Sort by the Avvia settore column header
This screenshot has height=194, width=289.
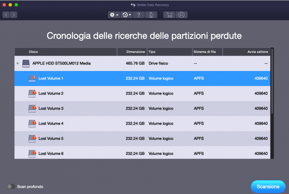tap(246, 52)
